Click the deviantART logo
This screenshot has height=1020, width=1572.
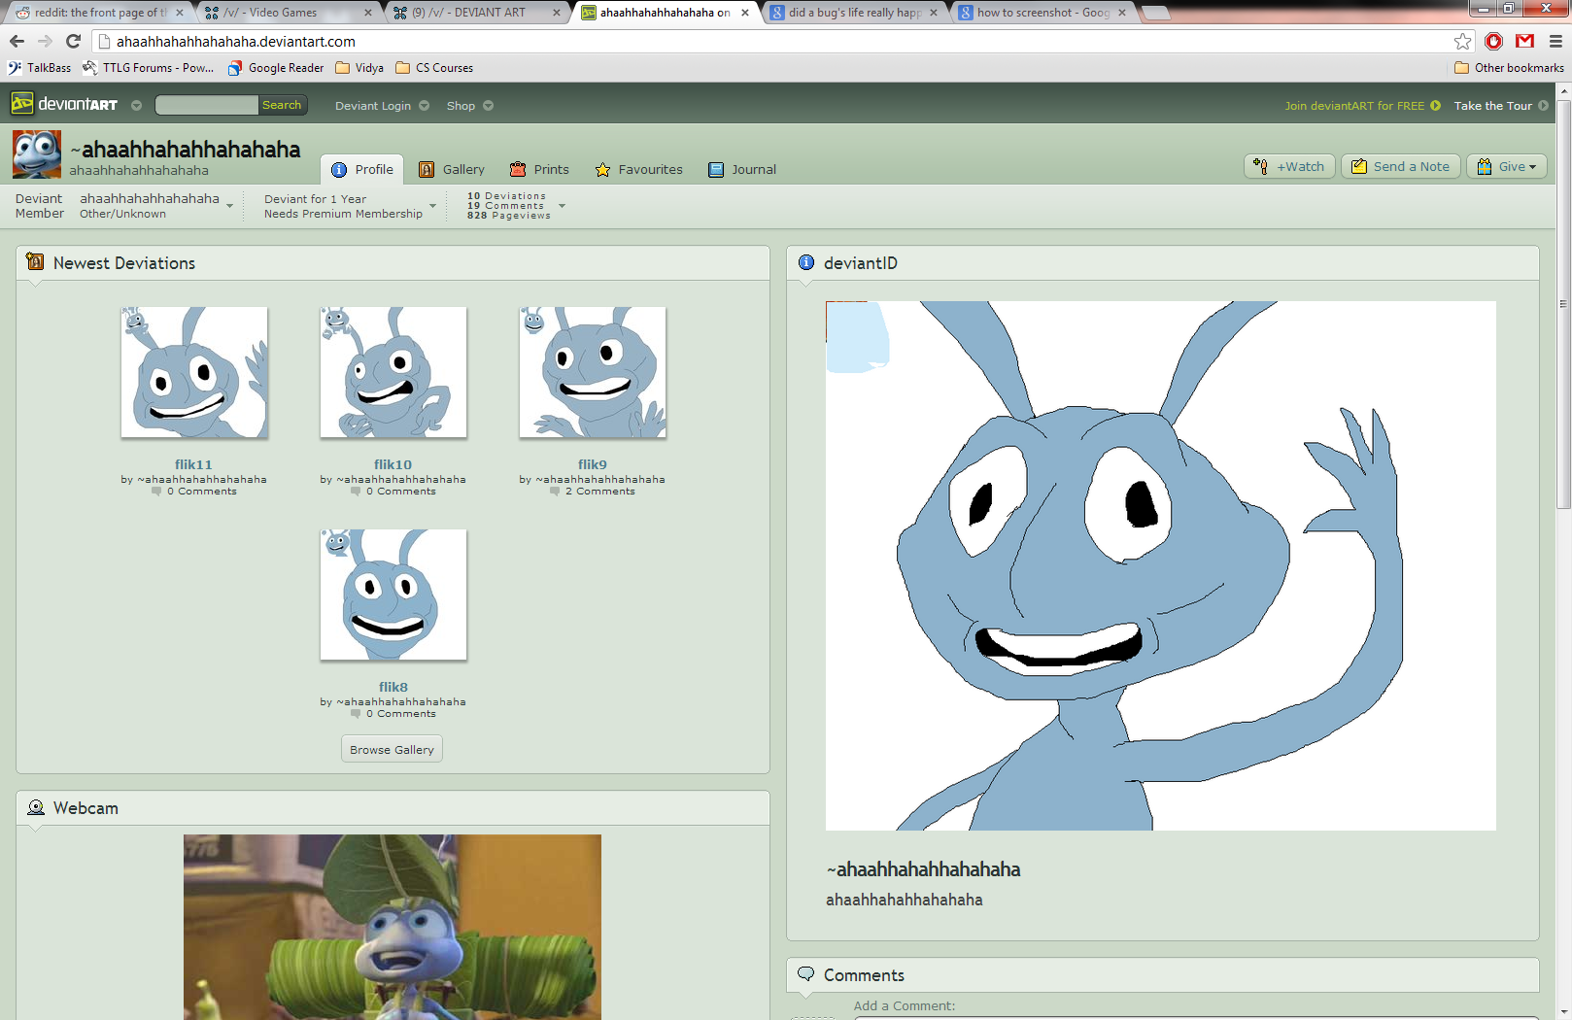(64, 104)
